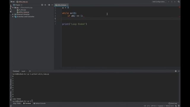
Task: Click the inspections icon at status bar end
Action: (x=179, y=106)
